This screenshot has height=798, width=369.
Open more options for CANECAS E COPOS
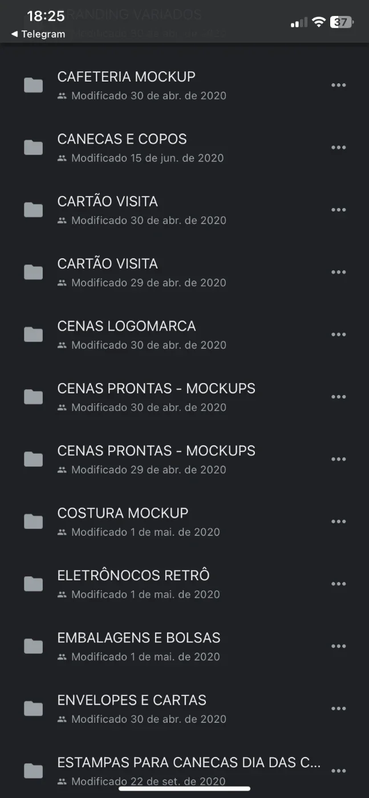point(338,148)
